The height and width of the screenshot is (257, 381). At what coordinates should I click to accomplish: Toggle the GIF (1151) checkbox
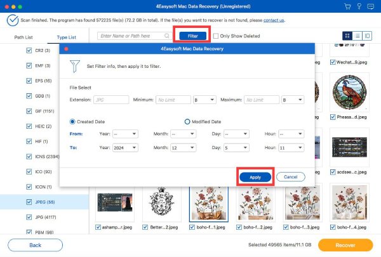coord(29,111)
